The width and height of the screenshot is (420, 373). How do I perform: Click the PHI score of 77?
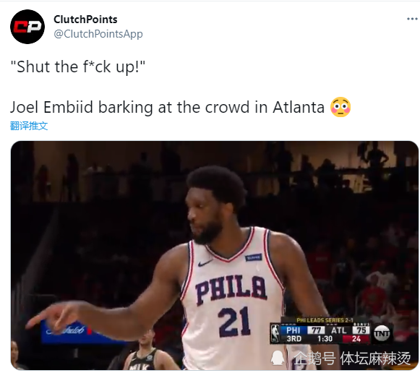pyautogui.click(x=316, y=330)
